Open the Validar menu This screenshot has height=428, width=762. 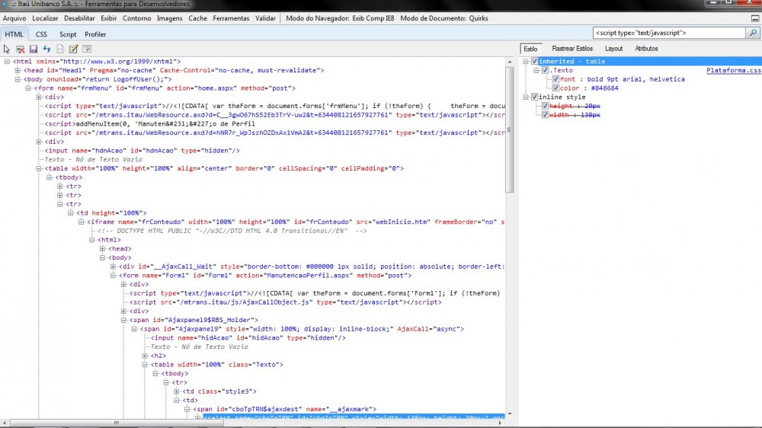click(265, 18)
